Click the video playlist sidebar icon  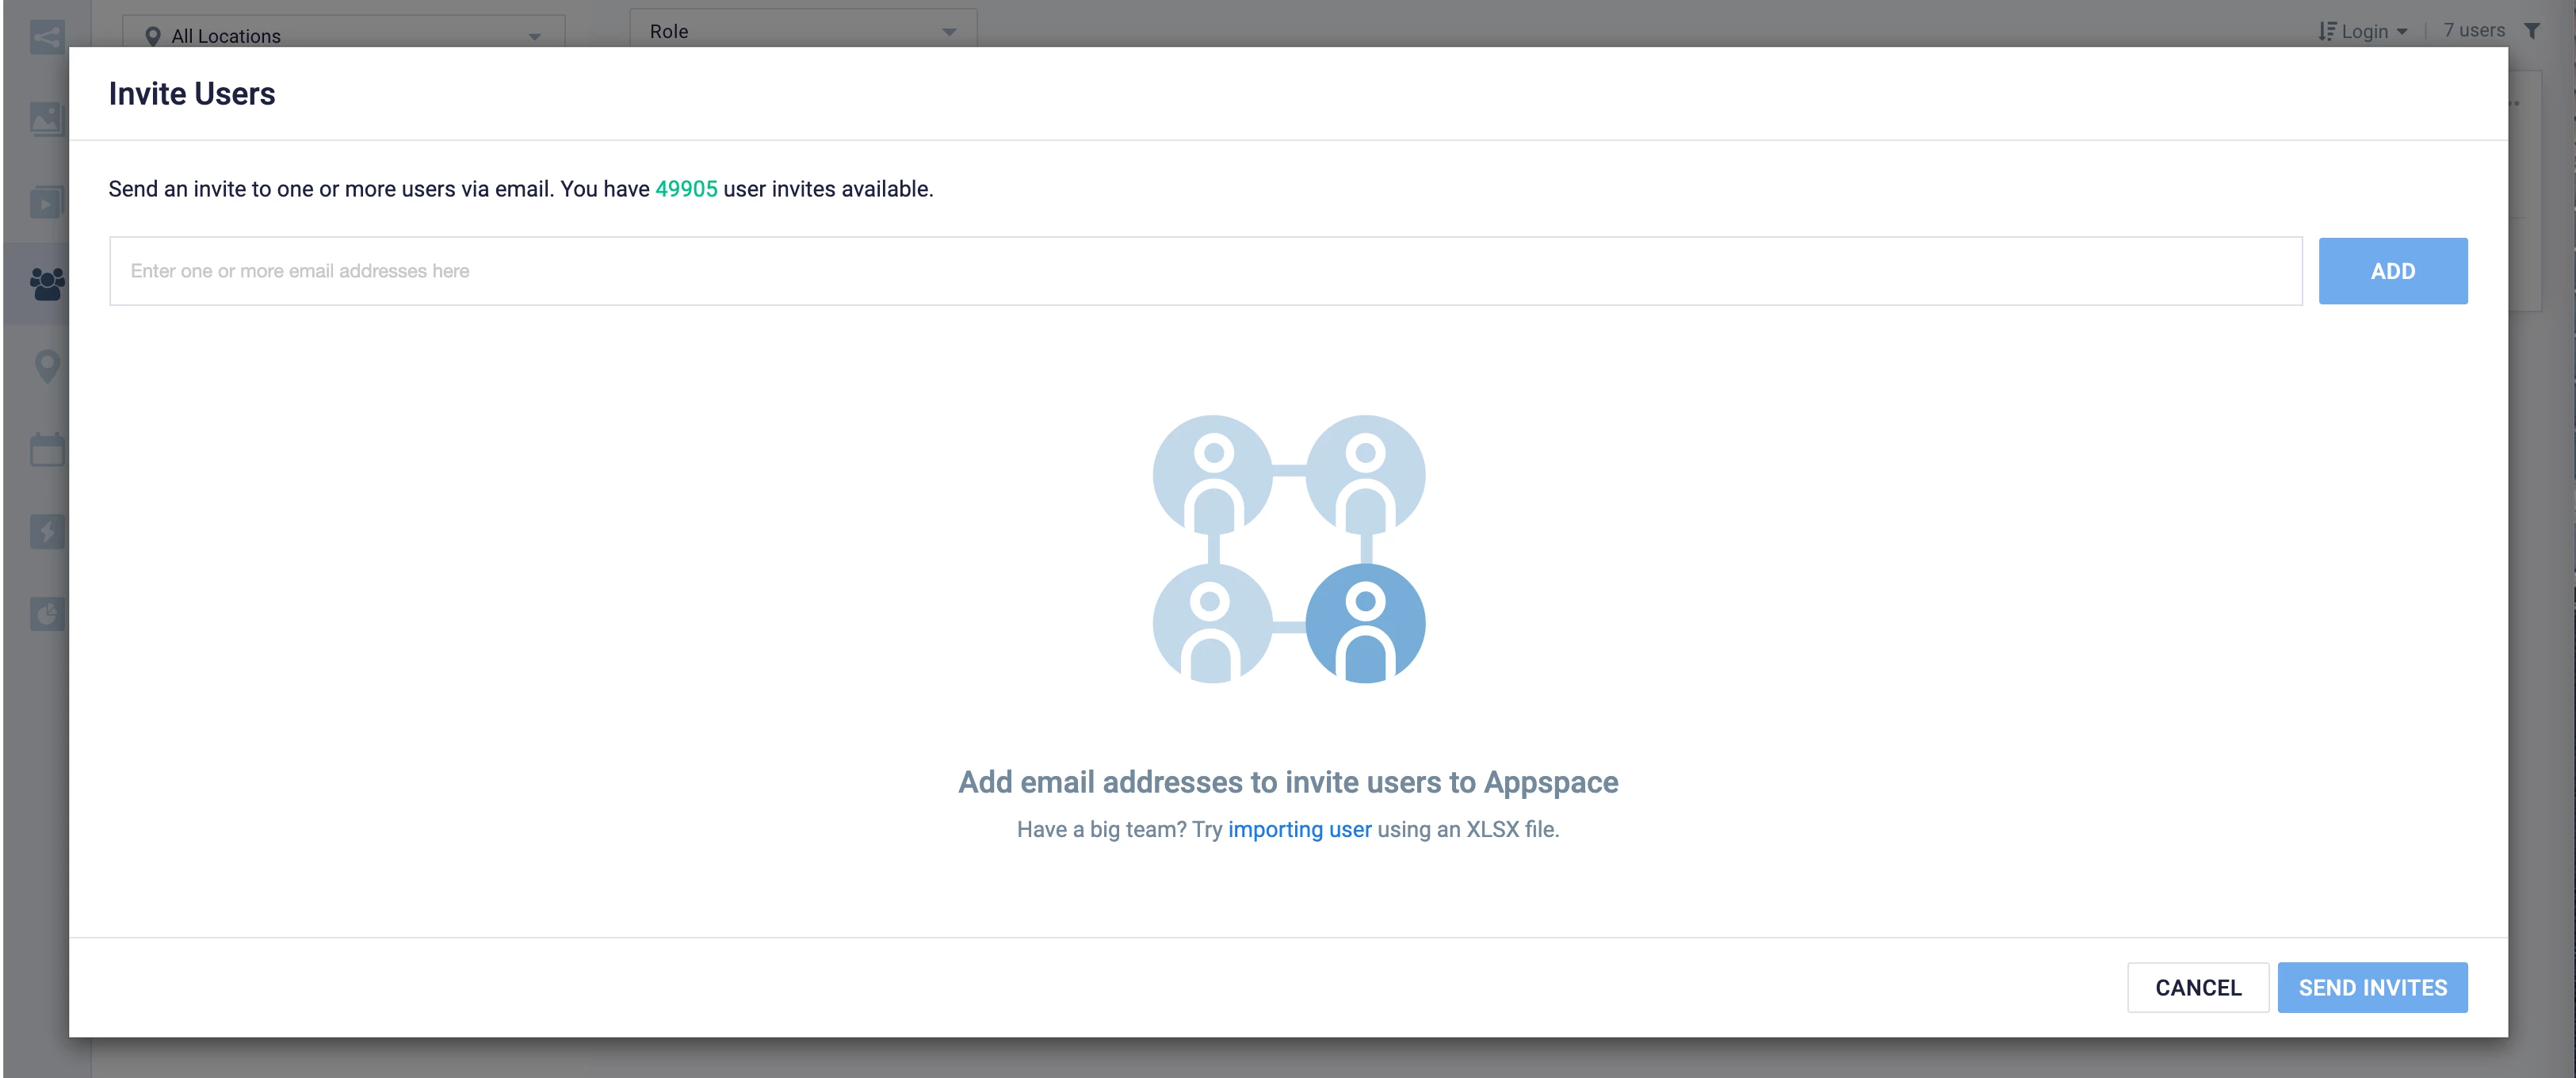pyautogui.click(x=46, y=203)
